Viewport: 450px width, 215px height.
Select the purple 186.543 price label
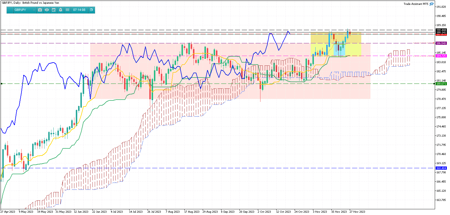coord(441,43)
